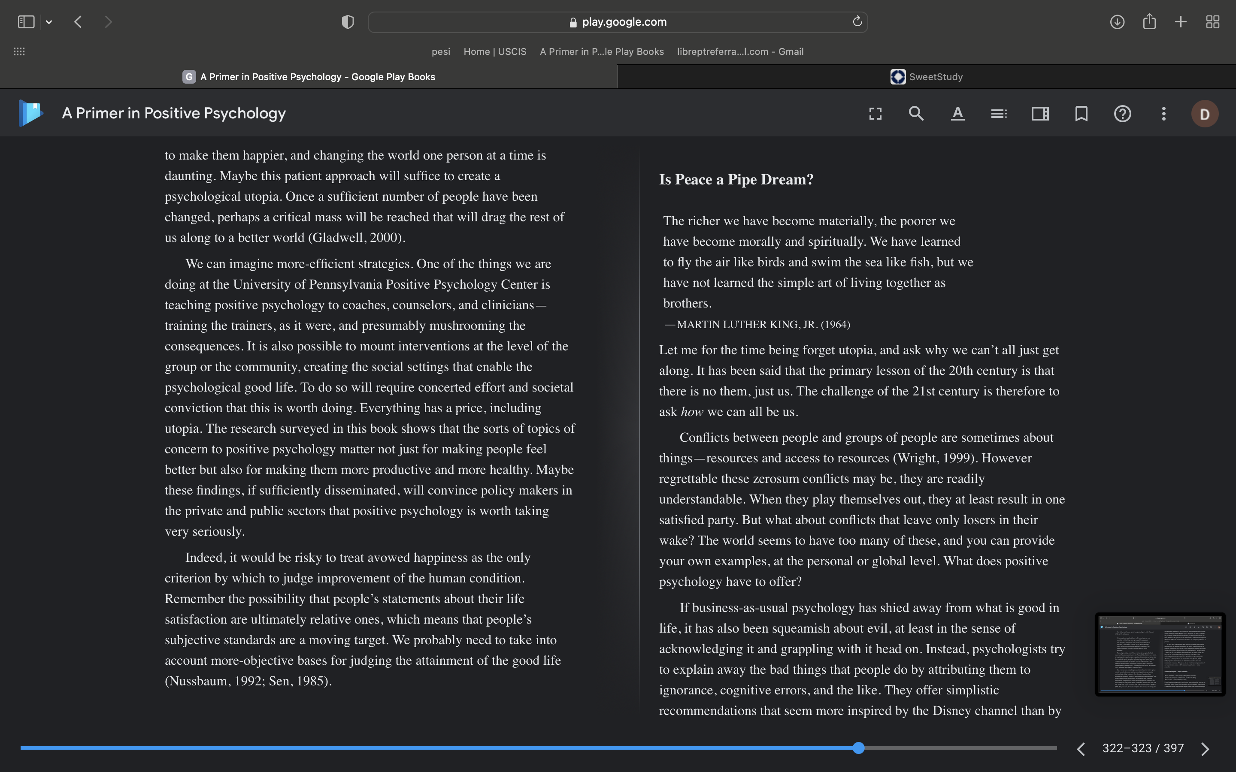Open the favorites grid launcher icon
Screen dimensions: 1236x772
[x=19, y=51]
